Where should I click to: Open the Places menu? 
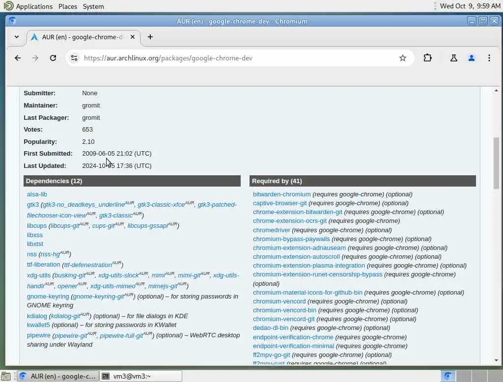[68, 6]
